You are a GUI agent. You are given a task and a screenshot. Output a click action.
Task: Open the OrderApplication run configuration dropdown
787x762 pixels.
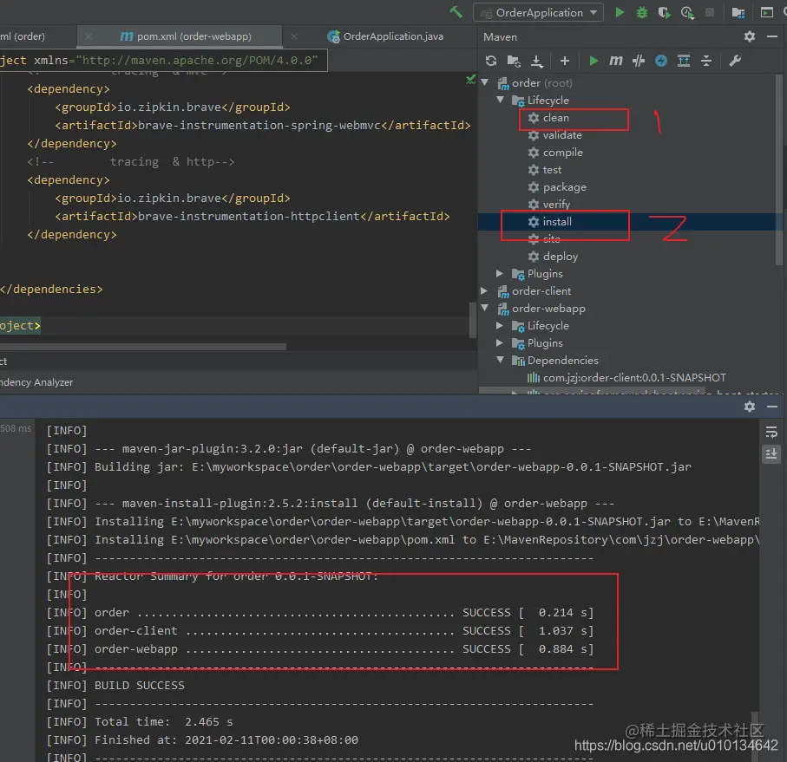click(x=538, y=12)
